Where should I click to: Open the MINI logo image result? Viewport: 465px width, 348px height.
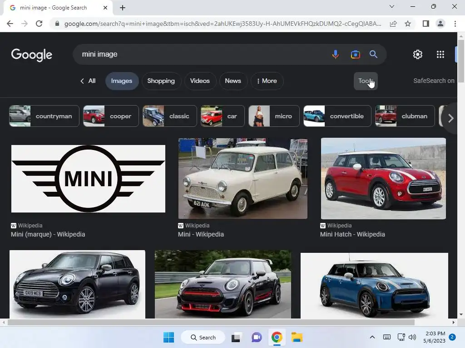88,179
